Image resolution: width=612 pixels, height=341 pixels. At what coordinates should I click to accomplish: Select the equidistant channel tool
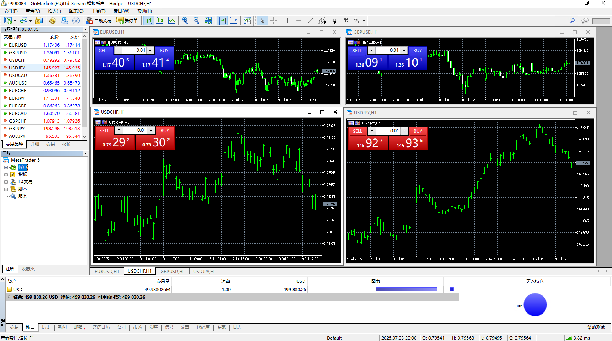click(x=322, y=21)
